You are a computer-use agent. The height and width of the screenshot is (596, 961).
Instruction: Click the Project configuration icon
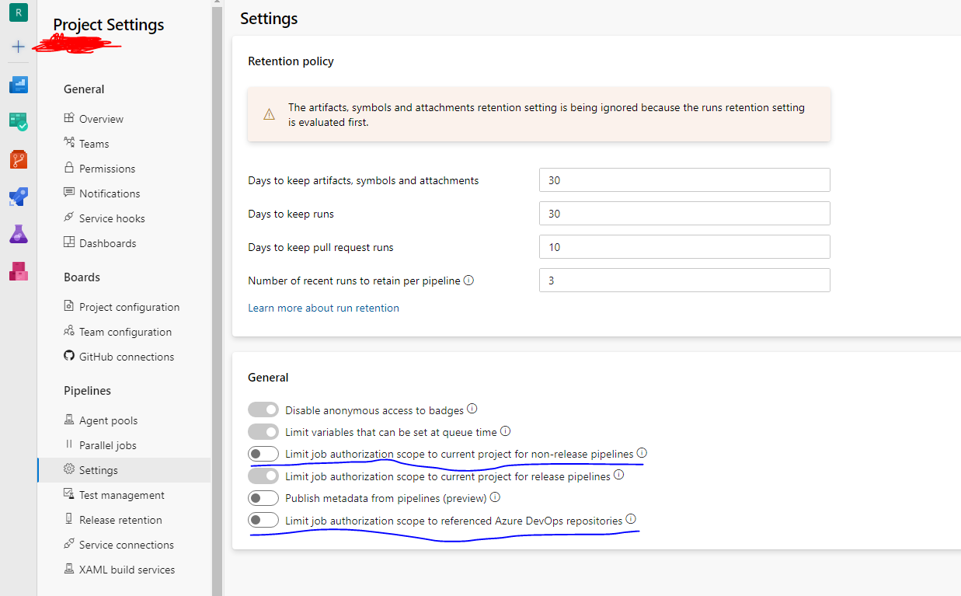[69, 306]
